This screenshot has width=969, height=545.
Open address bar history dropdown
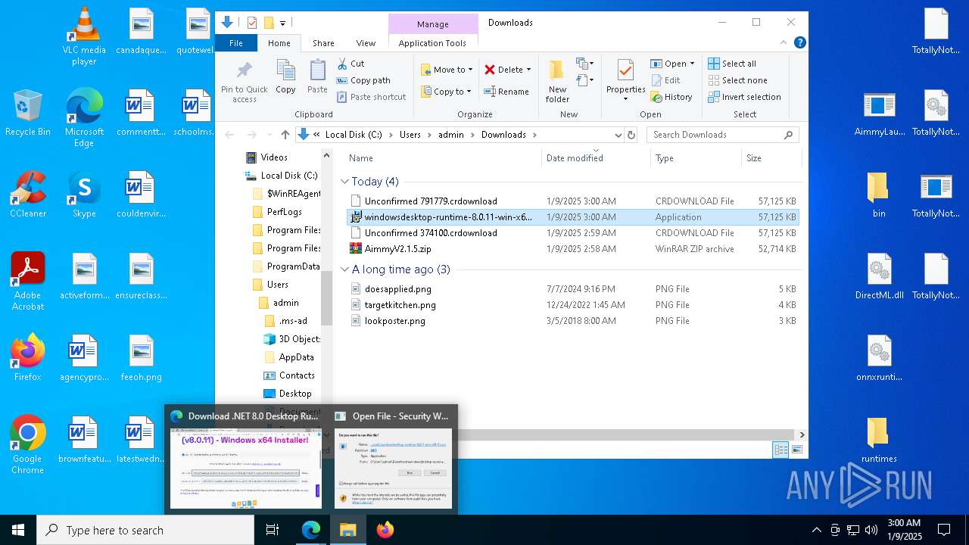pos(618,135)
